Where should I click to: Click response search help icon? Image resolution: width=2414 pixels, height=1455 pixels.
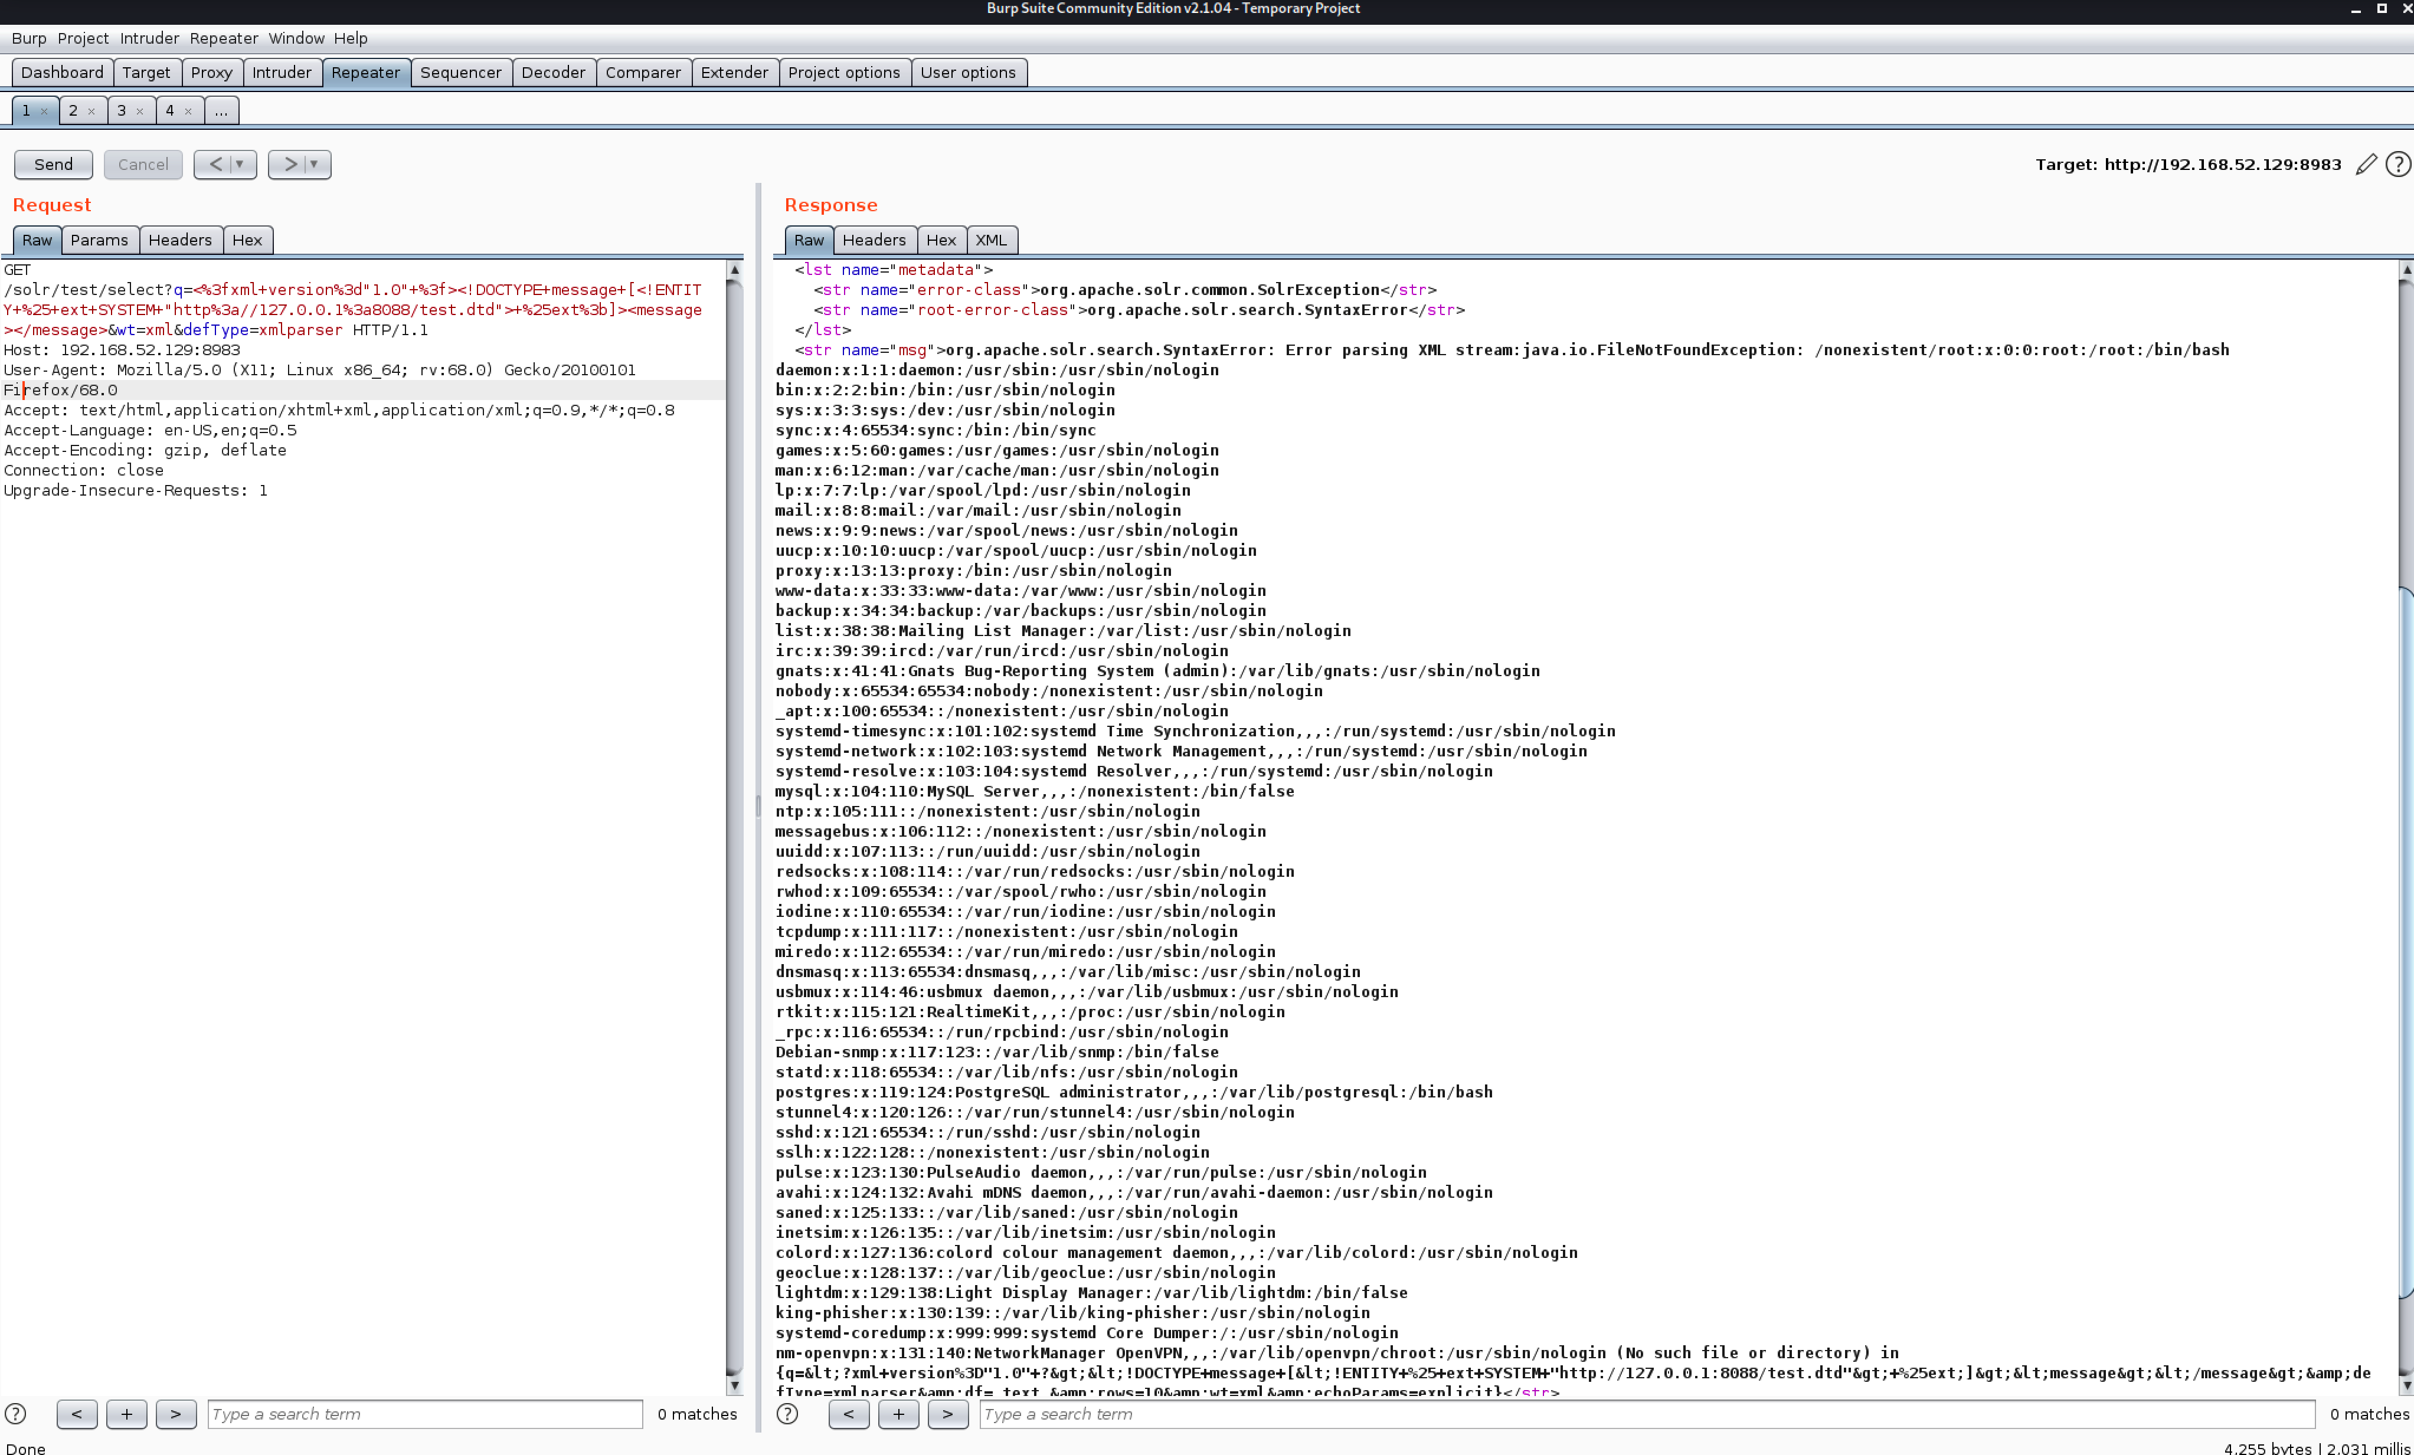click(788, 1414)
